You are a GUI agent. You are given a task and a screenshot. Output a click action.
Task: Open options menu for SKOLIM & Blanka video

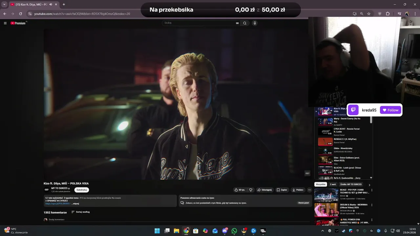372,205
